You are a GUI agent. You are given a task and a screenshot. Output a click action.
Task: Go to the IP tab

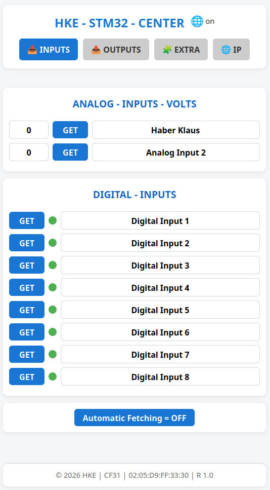click(x=231, y=49)
